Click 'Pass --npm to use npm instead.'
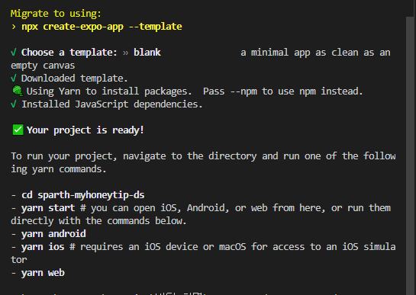Viewport: 416px width, 295px height. 283,91
